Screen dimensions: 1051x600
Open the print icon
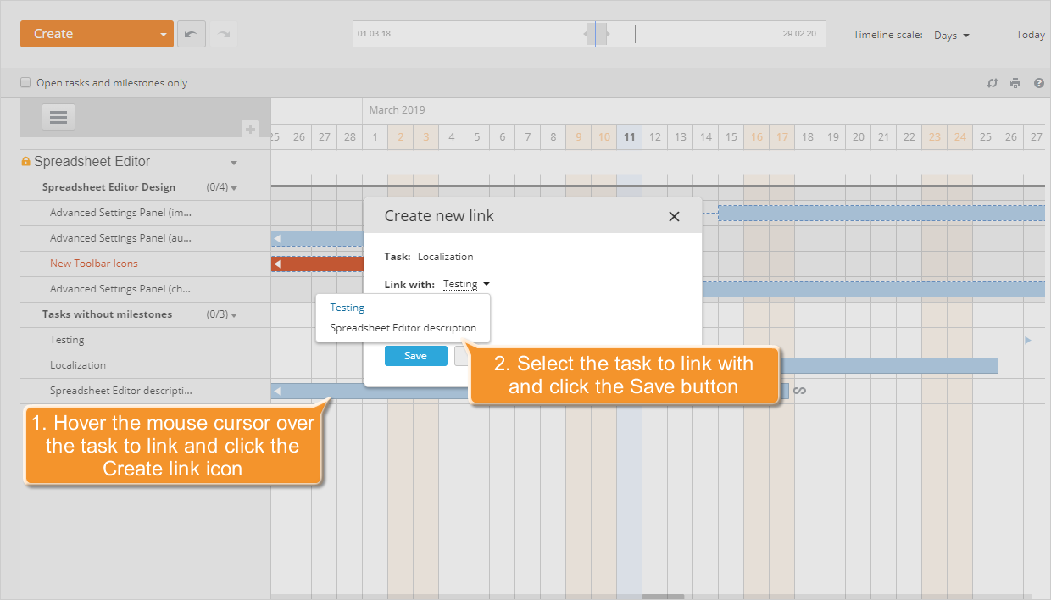[1015, 83]
